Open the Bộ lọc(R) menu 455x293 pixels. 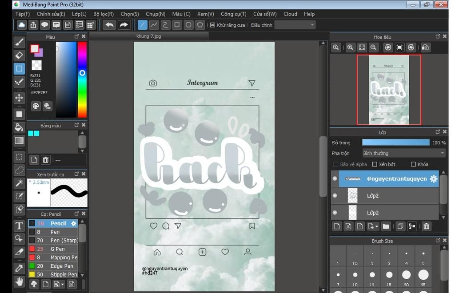103,14
